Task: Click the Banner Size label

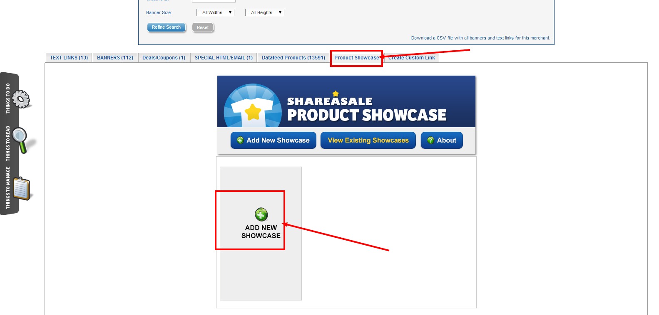Action: (159, 12)
